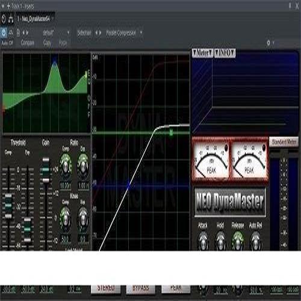
Task: Open the settings gear in header
Action: pyautogui.click(x=268, y=43)
